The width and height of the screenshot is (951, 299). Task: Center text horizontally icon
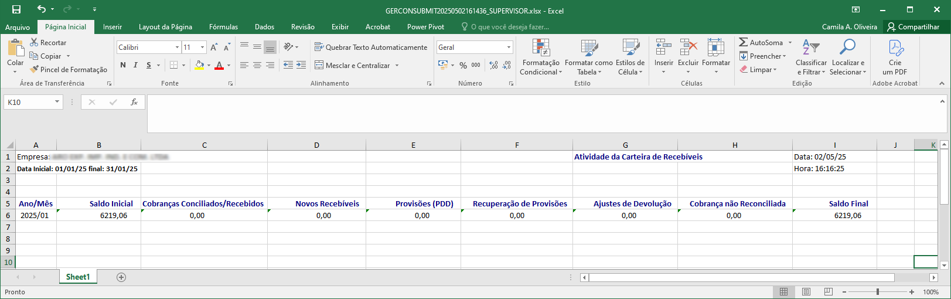pyautogui.click(x=257, y=65)
